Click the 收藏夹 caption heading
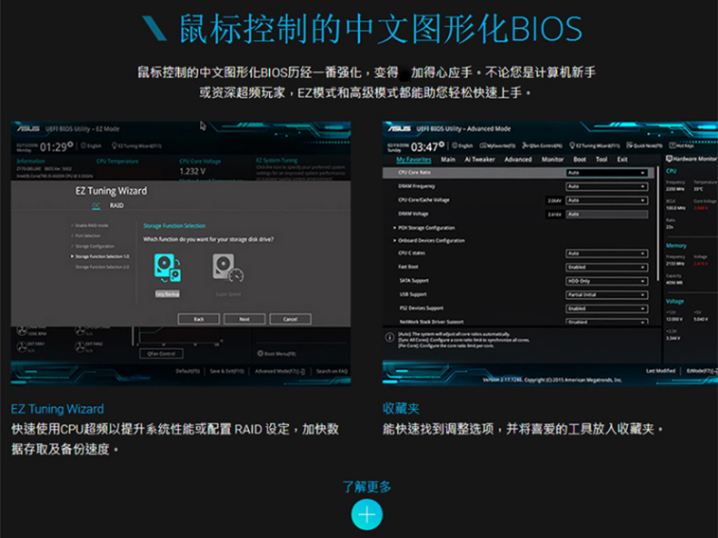718x538 pixels. pyautogui.click(x=401, y=408)
